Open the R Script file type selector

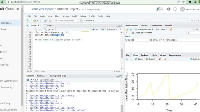(118, 71)
